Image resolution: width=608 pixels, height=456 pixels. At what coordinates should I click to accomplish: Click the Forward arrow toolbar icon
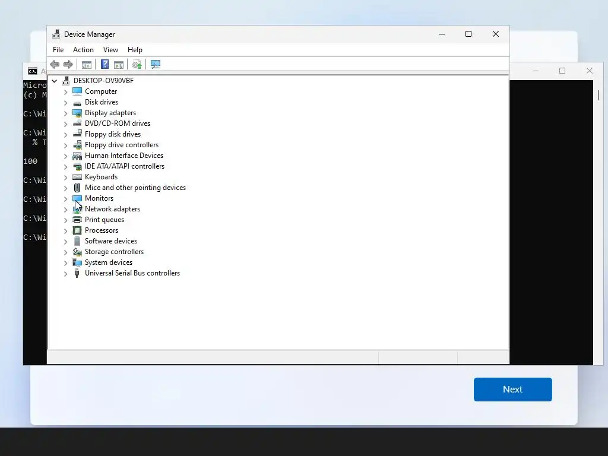[x=68, y=64]
